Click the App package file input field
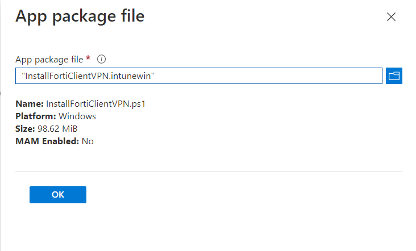Screen dimensions: 416x251 pos(199,76)
